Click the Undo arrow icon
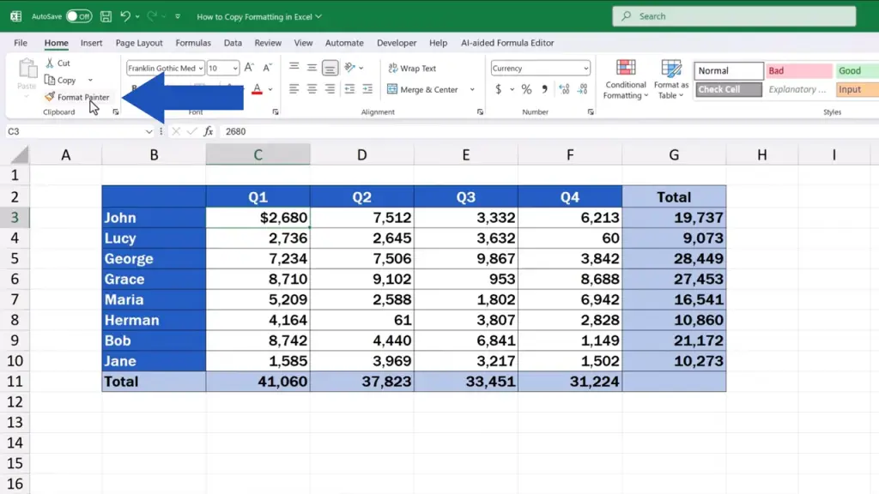 [x=125, y=16]
